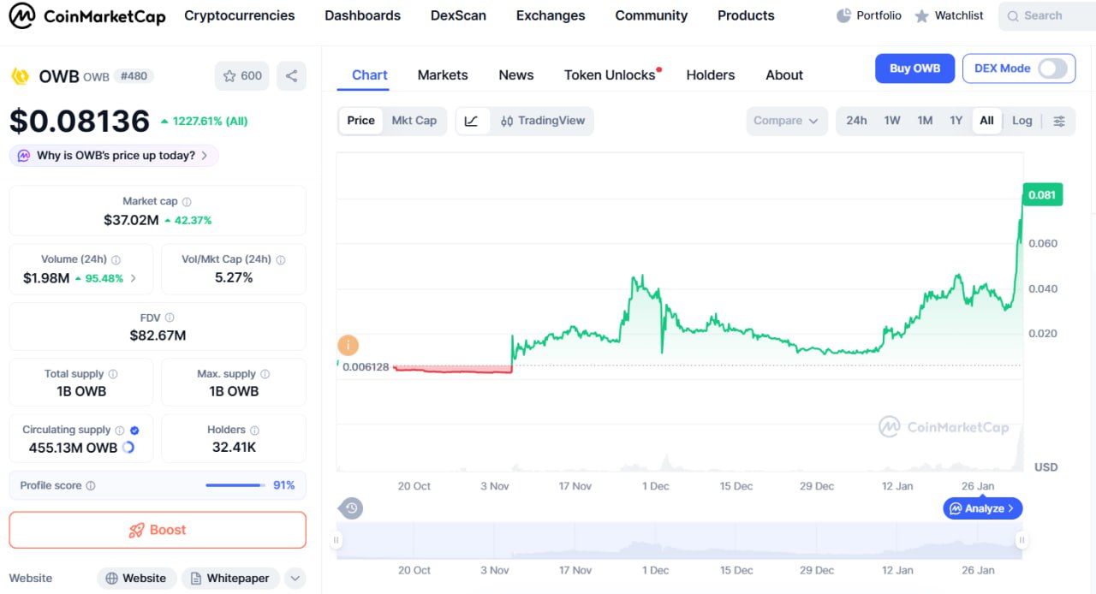Click the Volume (24h) info icon
The image size is (1096, 594).
click(x=116, y=260)
